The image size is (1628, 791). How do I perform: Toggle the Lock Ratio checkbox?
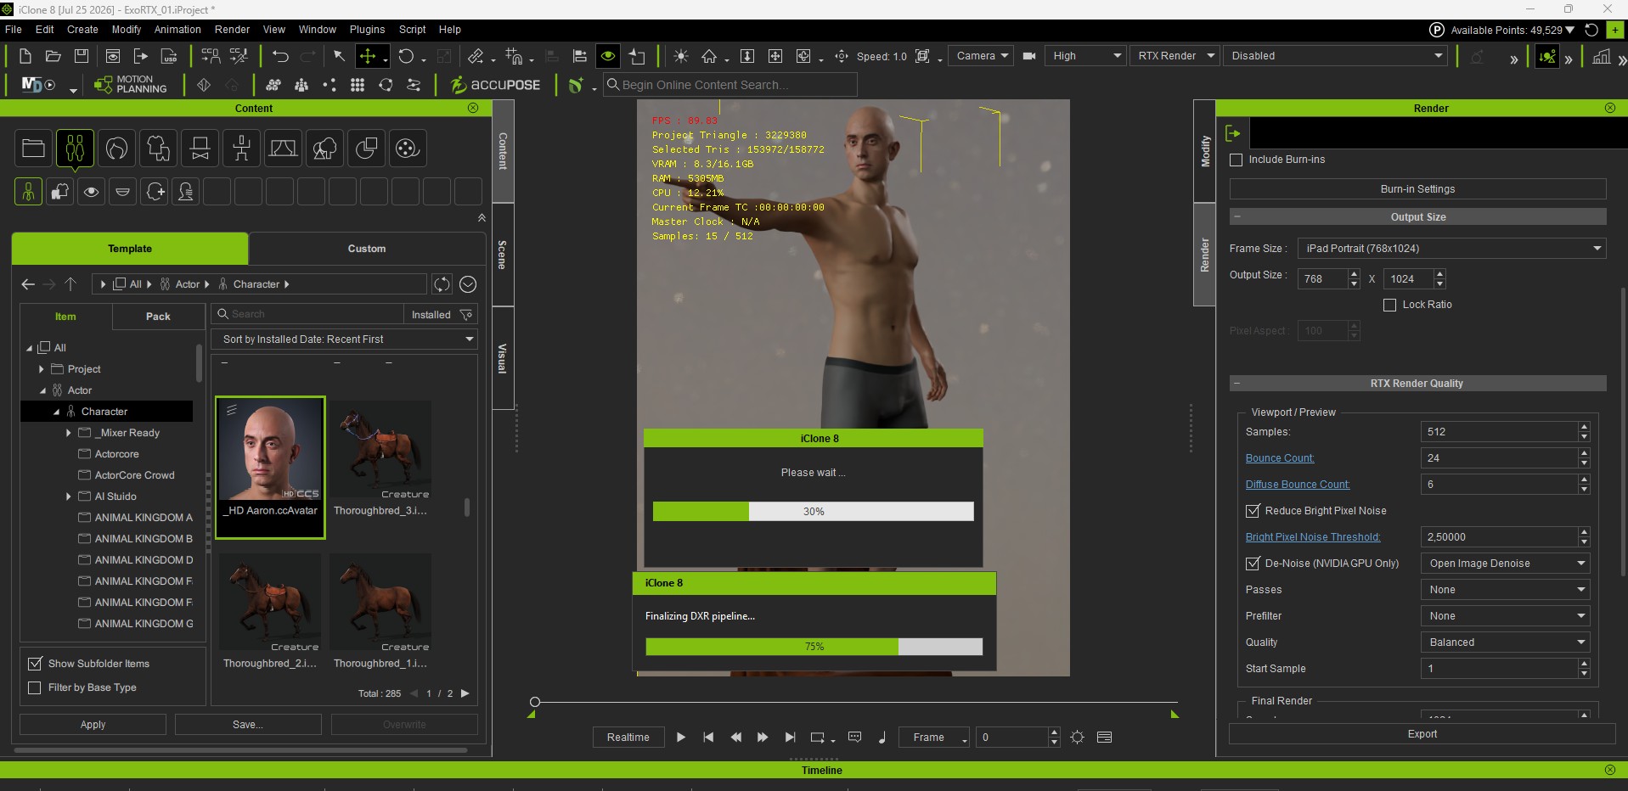[1390, 305]
